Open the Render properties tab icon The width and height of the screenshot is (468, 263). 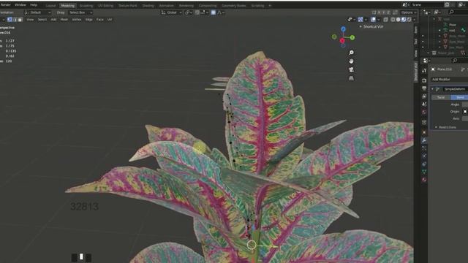point(424,80)
